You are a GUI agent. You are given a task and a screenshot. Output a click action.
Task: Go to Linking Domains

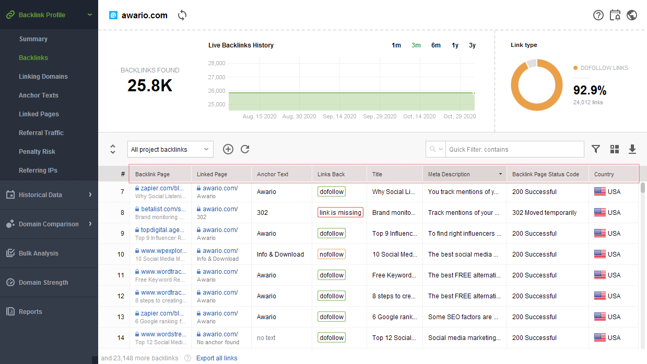43,77
